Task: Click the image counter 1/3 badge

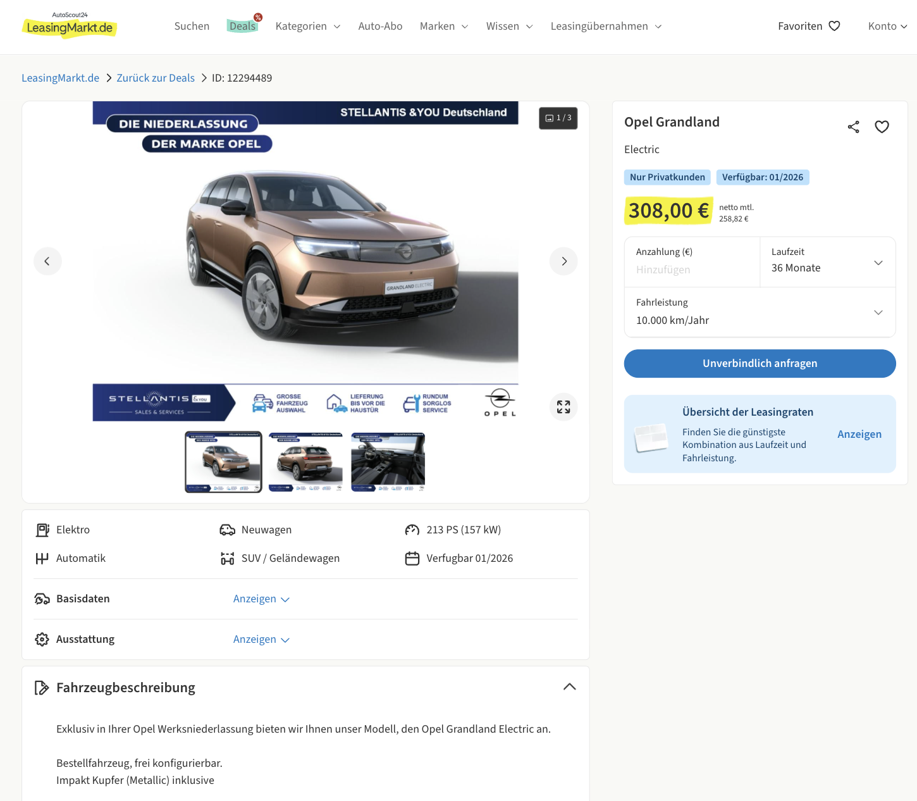Action: click(558, 118)
